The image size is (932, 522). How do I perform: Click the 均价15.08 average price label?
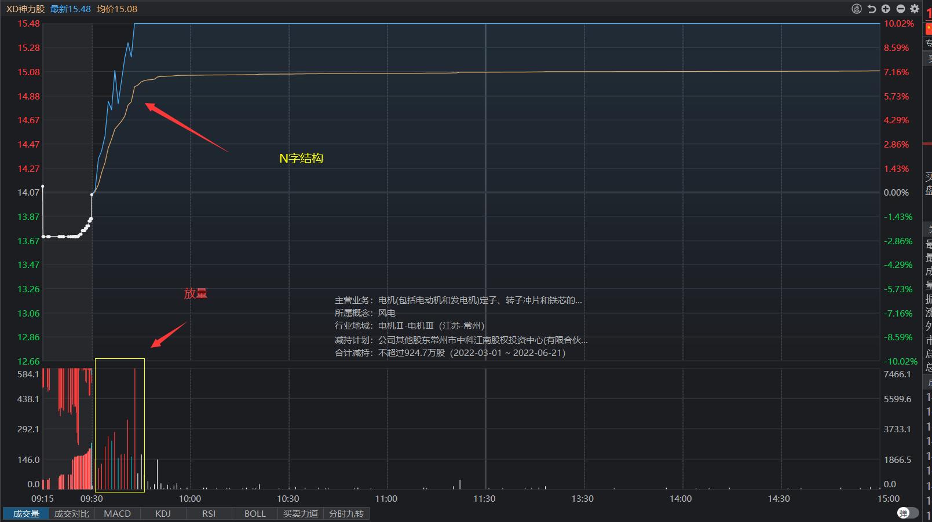tap(117, 9)
